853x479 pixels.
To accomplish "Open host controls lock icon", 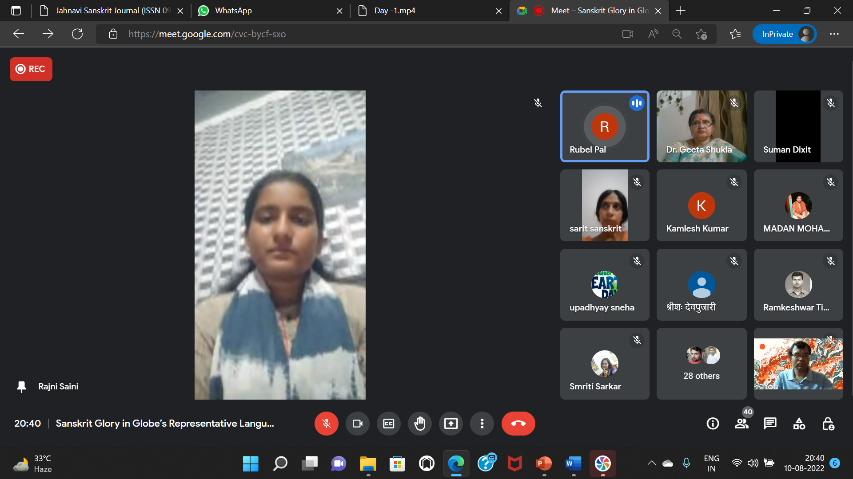I will (828, 424).
